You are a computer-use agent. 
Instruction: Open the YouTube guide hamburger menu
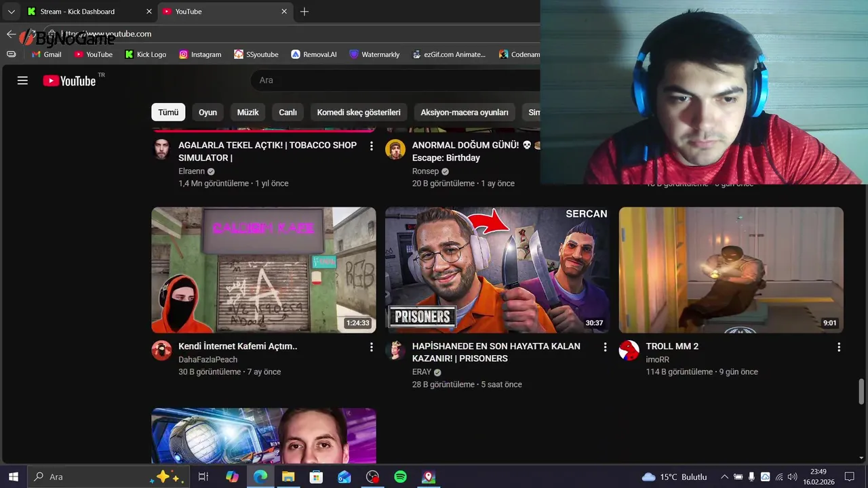(x=22, y=81)
